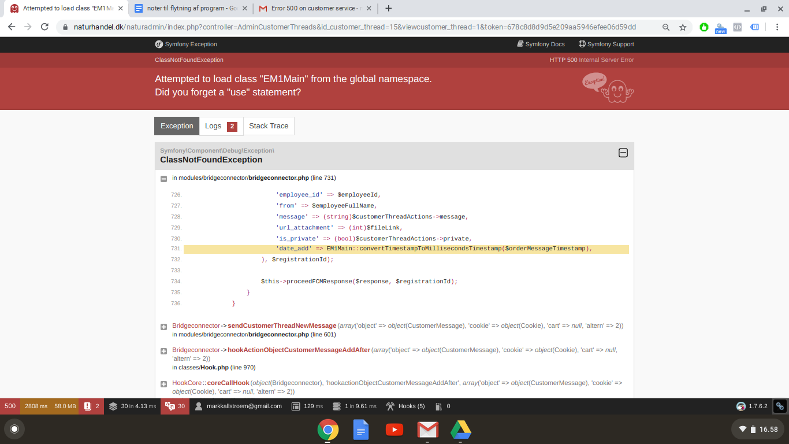The image size is (789, 444).
Task: Click the code line 734 proceedFCMResponse text
Action: [x=359, y=282]
